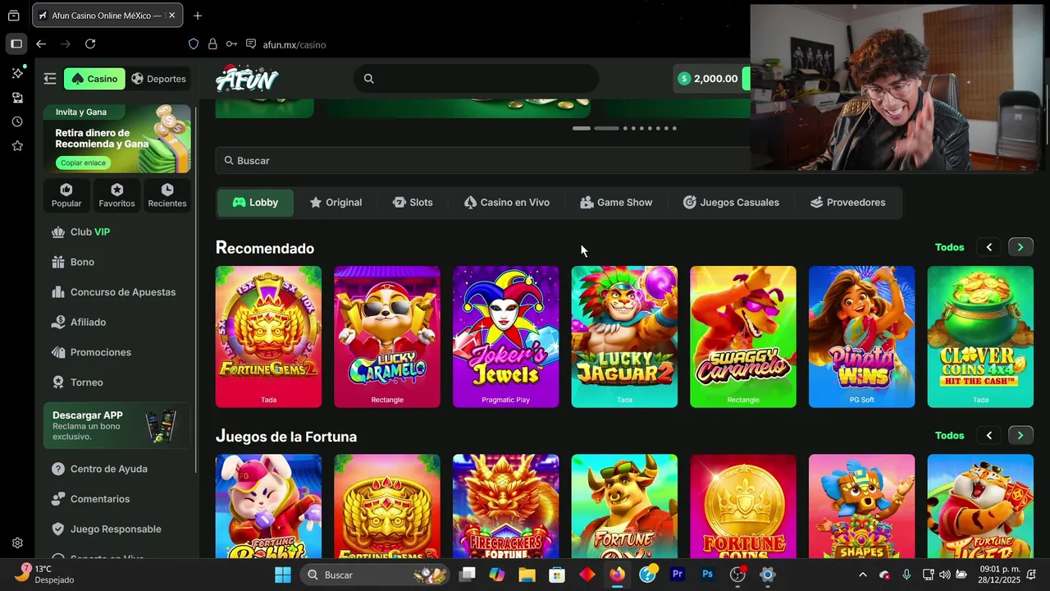Select the Lobby category tab

[255, 203]
